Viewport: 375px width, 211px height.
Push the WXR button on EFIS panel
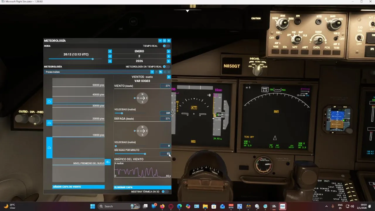click(x=275, y=52)
